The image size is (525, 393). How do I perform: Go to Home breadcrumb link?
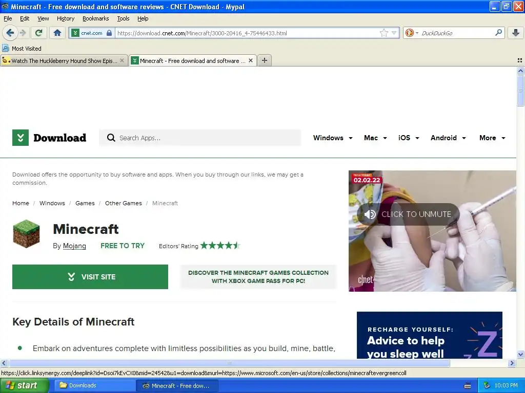[21, 203]
